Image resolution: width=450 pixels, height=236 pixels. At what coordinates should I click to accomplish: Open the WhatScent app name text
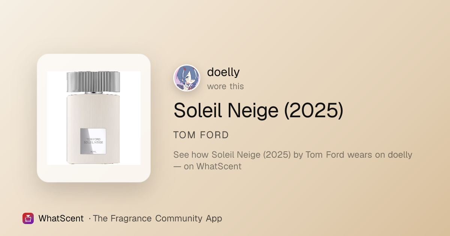[61, 218]
